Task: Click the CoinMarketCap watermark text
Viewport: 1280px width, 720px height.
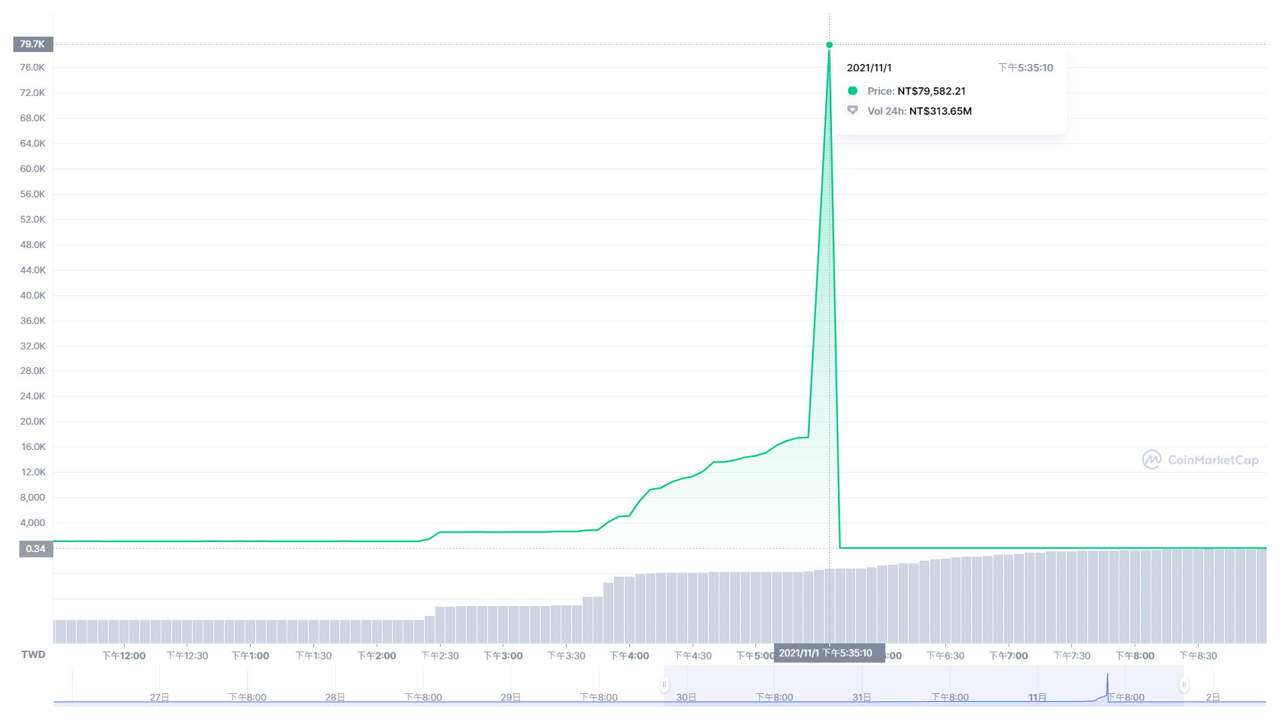Action: coord(1213,460)
